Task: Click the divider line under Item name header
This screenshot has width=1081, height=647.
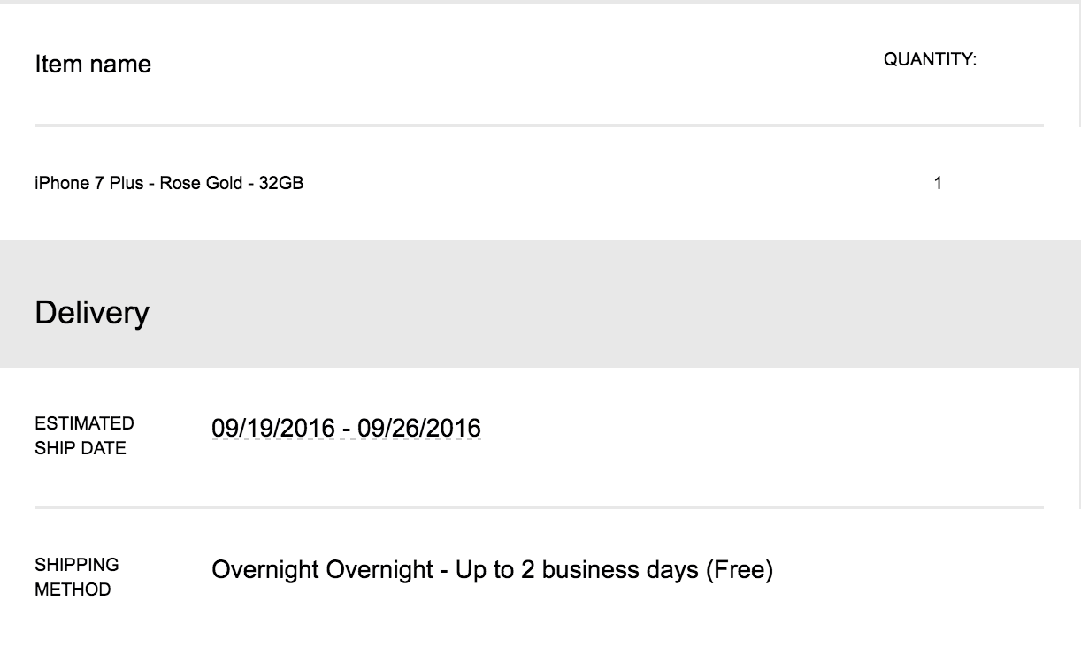Action: click(x=540, y=126)
